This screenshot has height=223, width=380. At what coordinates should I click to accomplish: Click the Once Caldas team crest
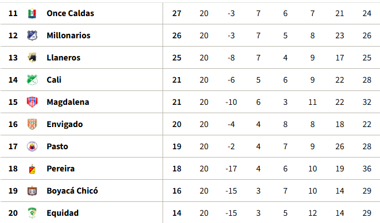[32, 13]
